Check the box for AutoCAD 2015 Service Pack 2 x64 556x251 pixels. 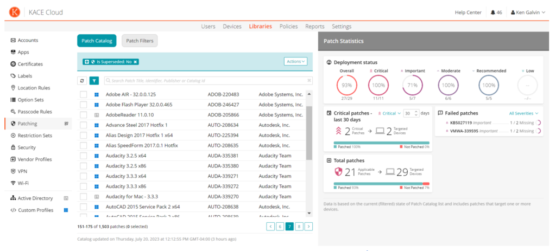tap(83, 207)
